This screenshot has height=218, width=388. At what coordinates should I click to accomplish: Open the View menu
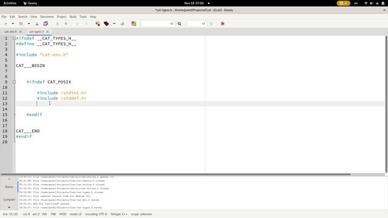click(34, 16)
